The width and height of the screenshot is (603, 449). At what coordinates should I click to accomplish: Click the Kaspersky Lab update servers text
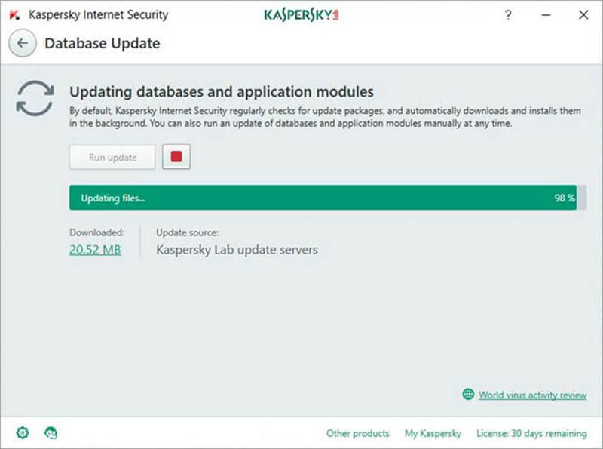pos(237,250)
